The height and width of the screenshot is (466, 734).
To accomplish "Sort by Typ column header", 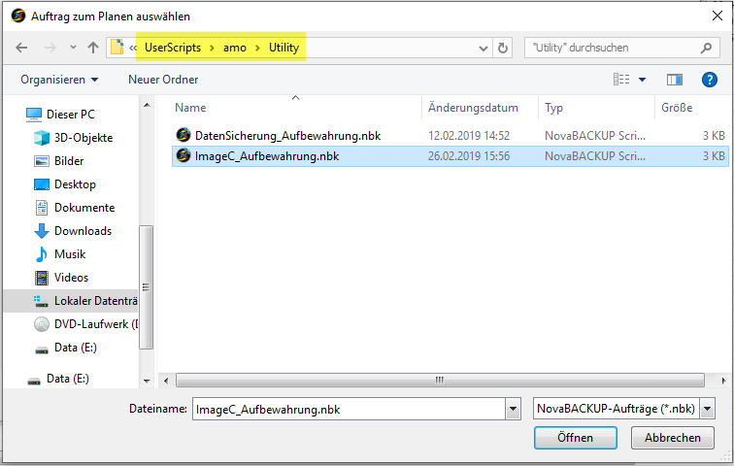I will point(553,108).
